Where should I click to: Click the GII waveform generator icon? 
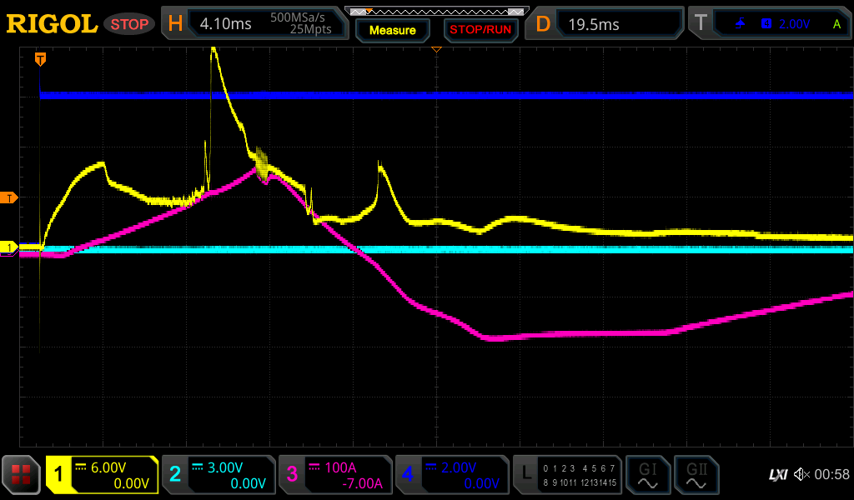696,475
